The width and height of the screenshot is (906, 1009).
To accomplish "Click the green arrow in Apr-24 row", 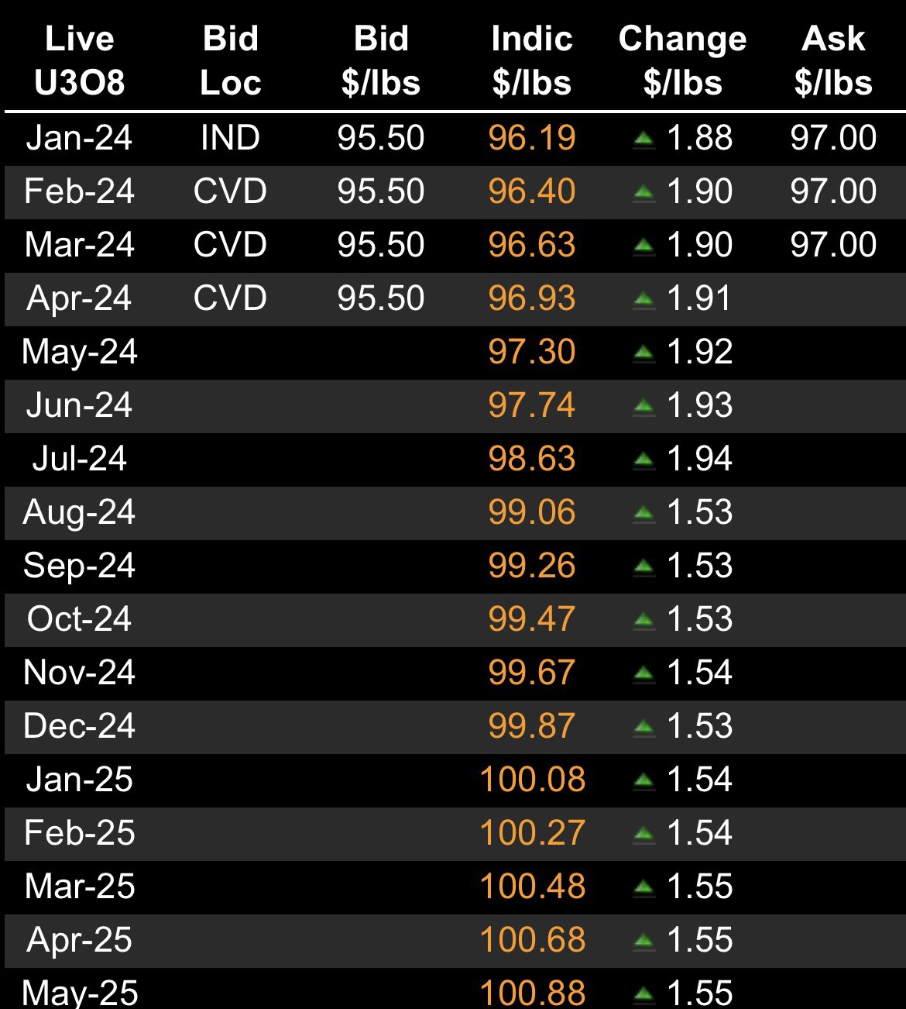I will click(x=643, y=300).
